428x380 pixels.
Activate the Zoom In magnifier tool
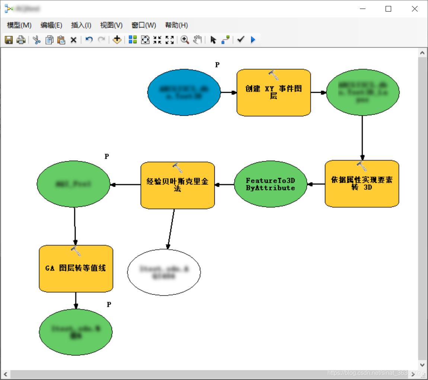[185, 39]
